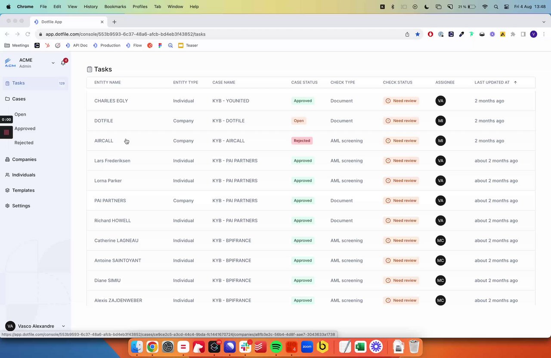Click KYB - YOUNITED case name
The image size is (551, 358).
point(231,101)
